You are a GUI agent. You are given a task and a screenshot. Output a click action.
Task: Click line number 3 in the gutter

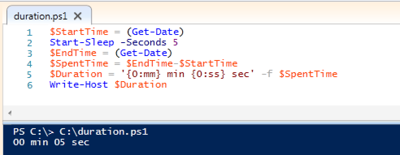click(30, 54)
